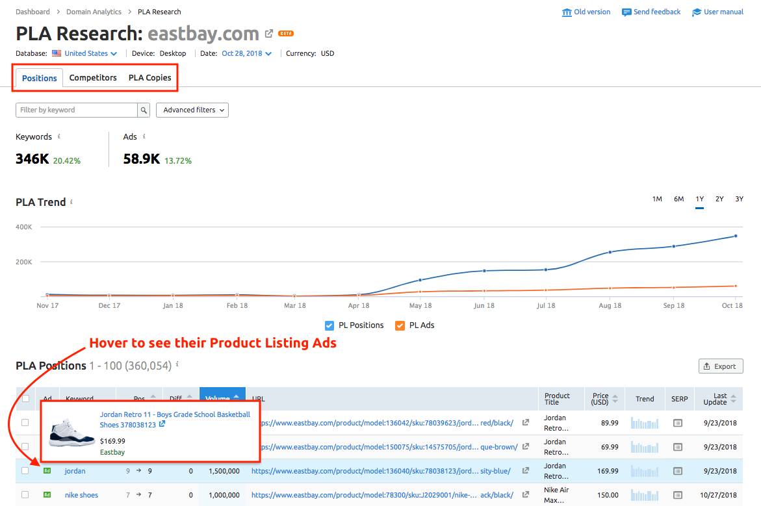
Task: Click the Oct 18 blue trend point
Action: click(736, 236)
